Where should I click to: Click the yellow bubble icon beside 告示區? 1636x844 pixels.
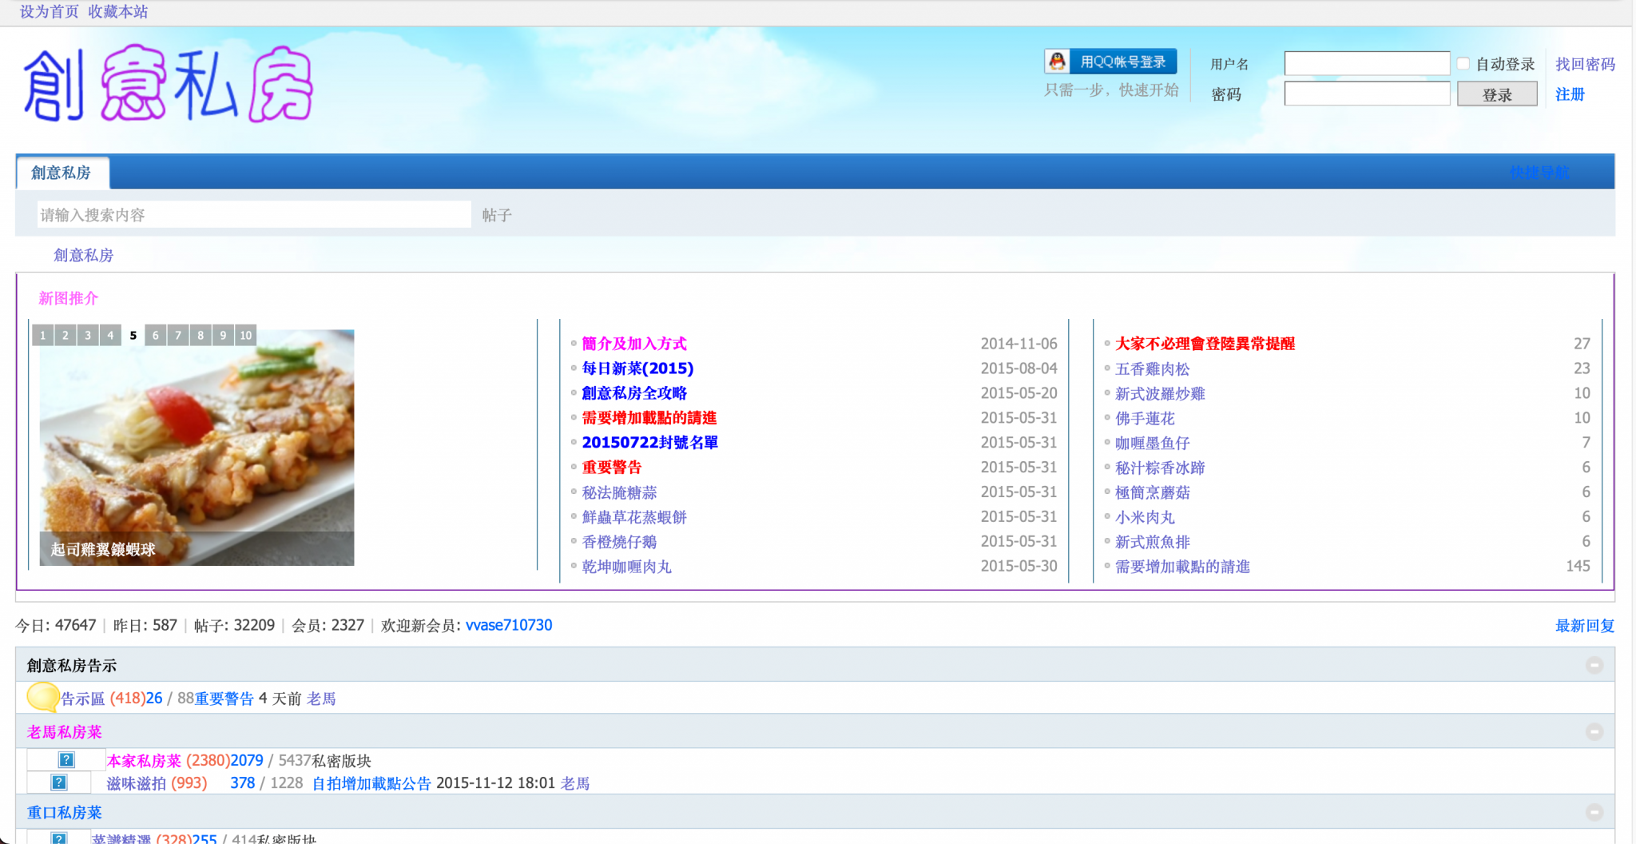[43, 697]
